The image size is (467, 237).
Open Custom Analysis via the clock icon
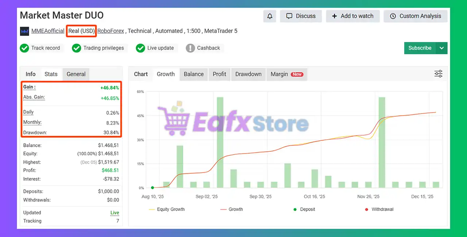tap(393, 16)
